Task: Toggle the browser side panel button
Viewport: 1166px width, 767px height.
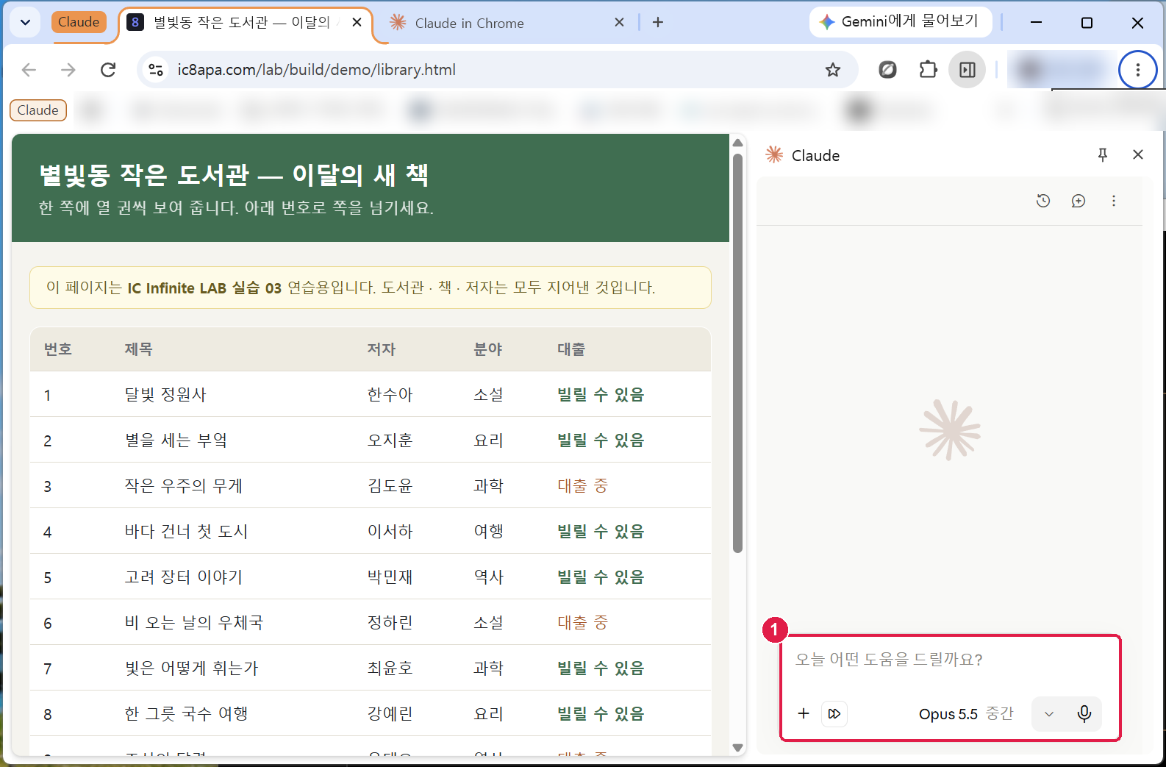Action: (968, 70)
